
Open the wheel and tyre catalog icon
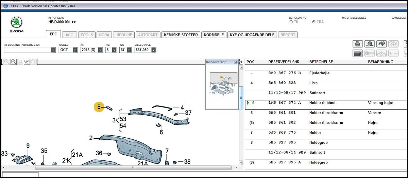click(370, 44)
